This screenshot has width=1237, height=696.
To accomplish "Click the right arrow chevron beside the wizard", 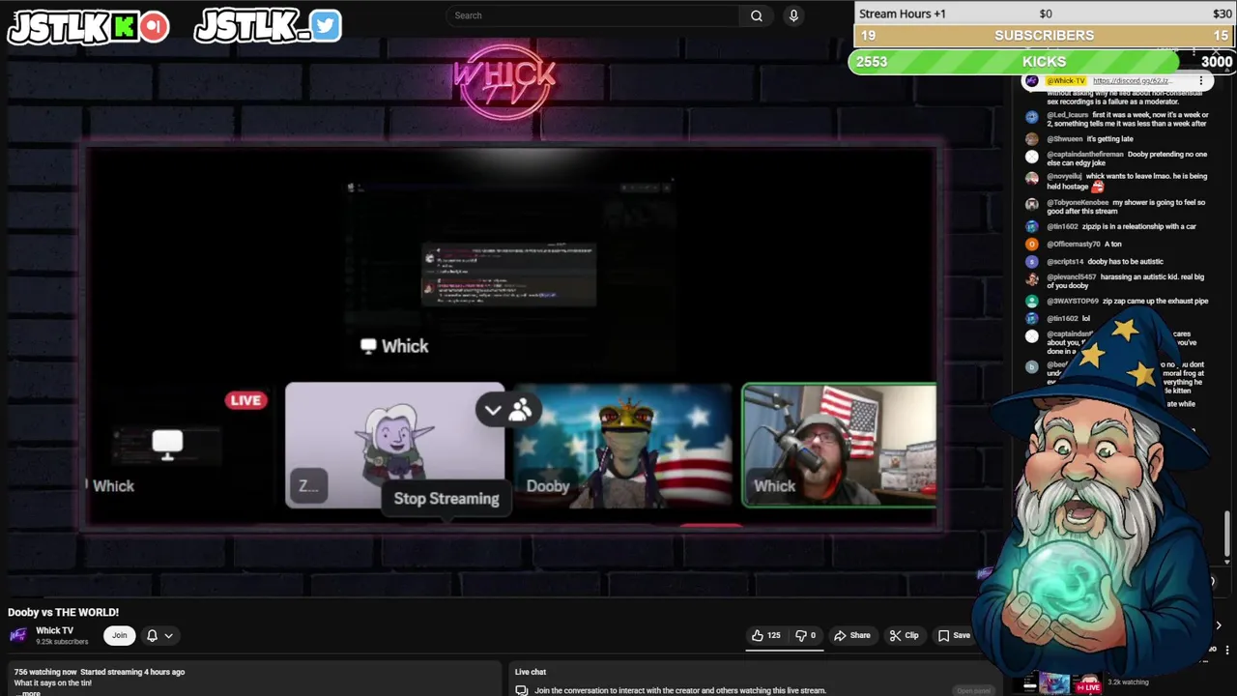I will 1219,625.
